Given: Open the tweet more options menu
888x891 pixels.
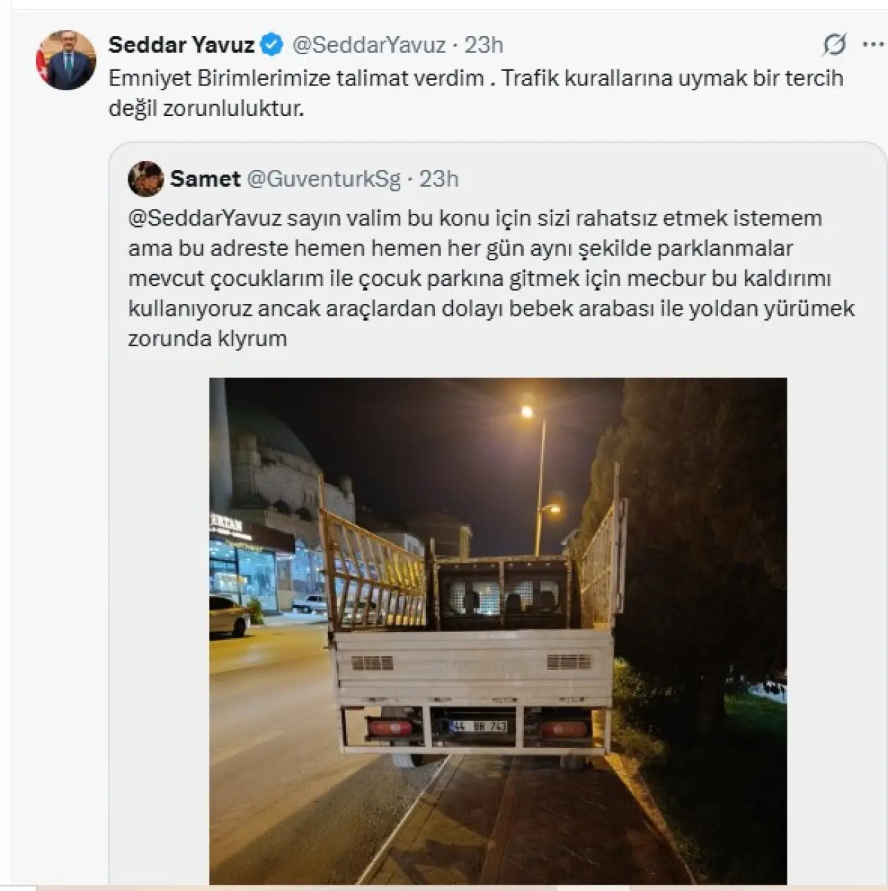Looking at the screenshot, I should pos(873,44).
